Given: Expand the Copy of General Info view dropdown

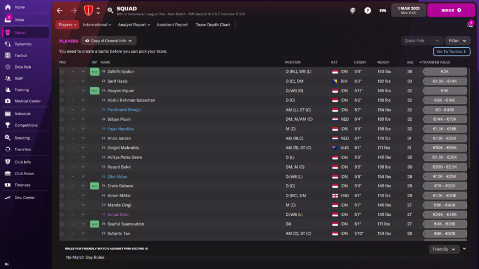Looking at the screenshot, I should point(109,41).
